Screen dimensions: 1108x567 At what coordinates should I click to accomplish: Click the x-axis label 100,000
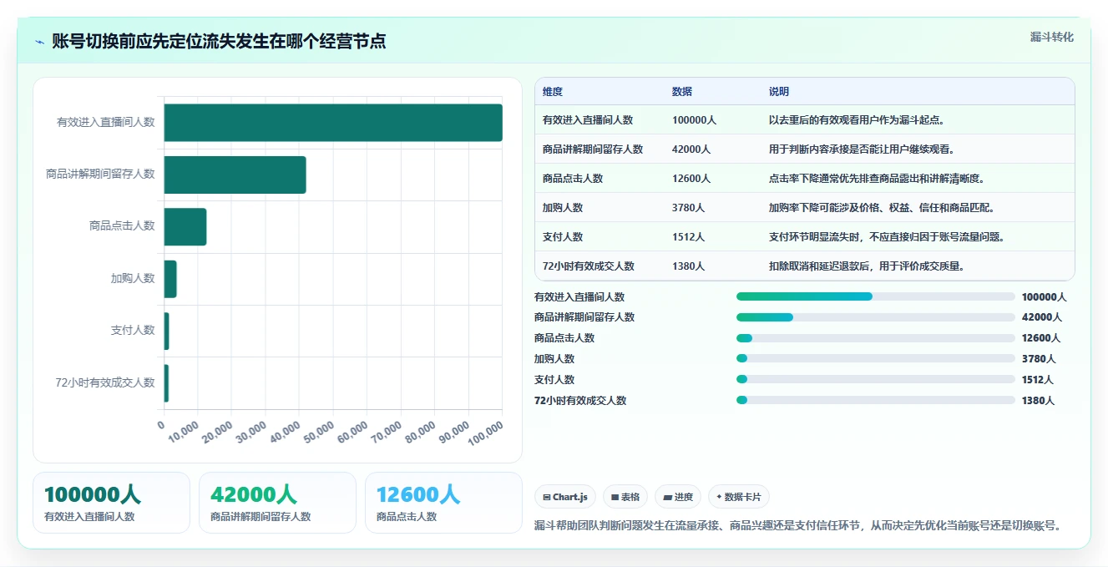[x=488, y=434]
